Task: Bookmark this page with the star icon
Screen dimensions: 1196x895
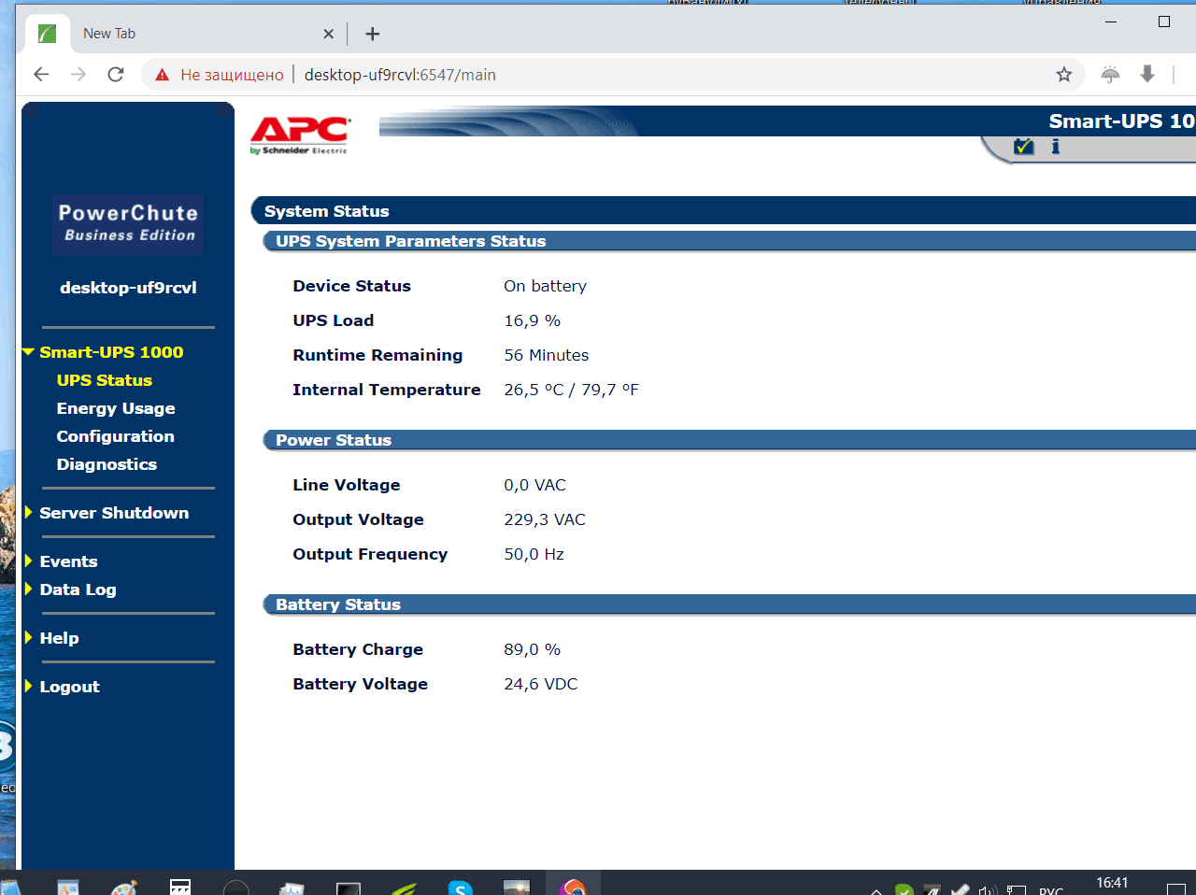Action: 1063,75
